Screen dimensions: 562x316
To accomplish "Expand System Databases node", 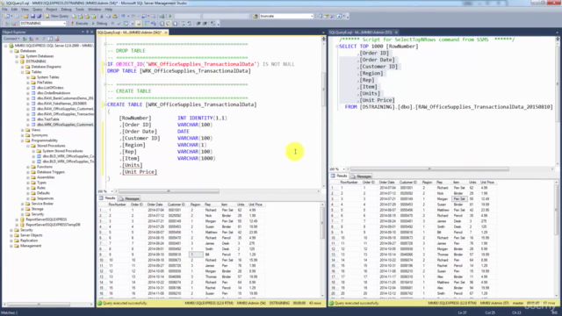I will coord(17,56).
